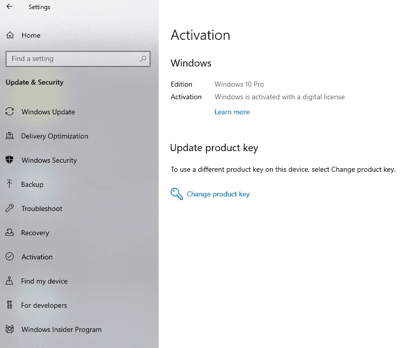415x348 pixels.
Task: Click the For developers tools icon
Action: click(x=9, y=305)
